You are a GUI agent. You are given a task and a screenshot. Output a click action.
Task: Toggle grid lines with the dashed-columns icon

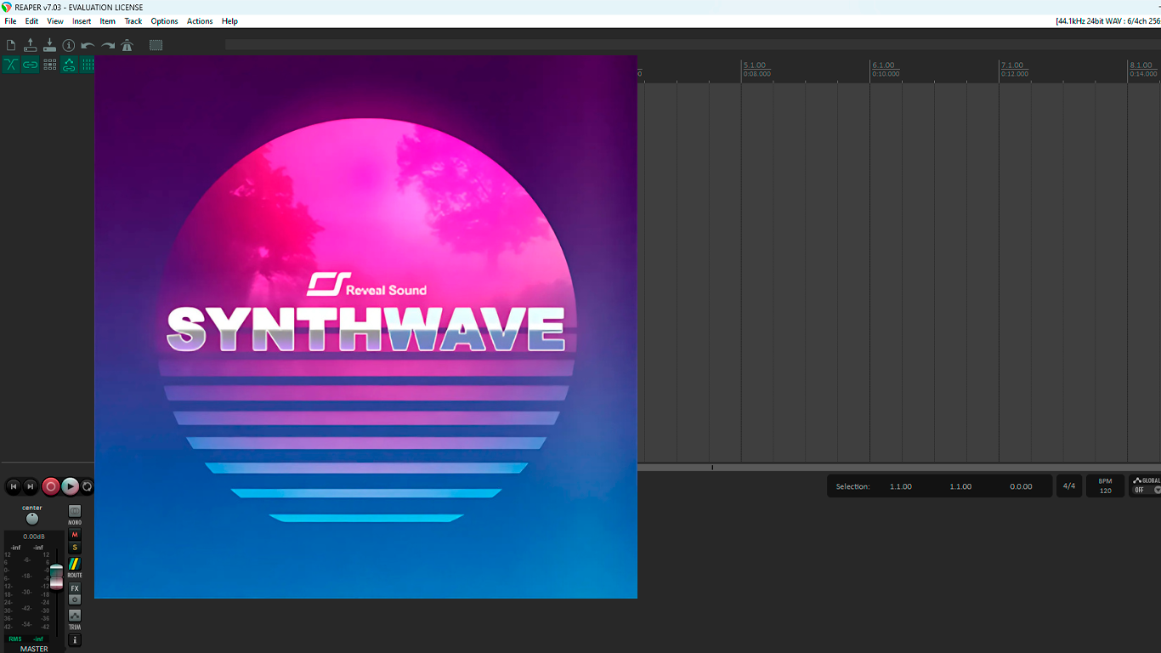point(87,65)
